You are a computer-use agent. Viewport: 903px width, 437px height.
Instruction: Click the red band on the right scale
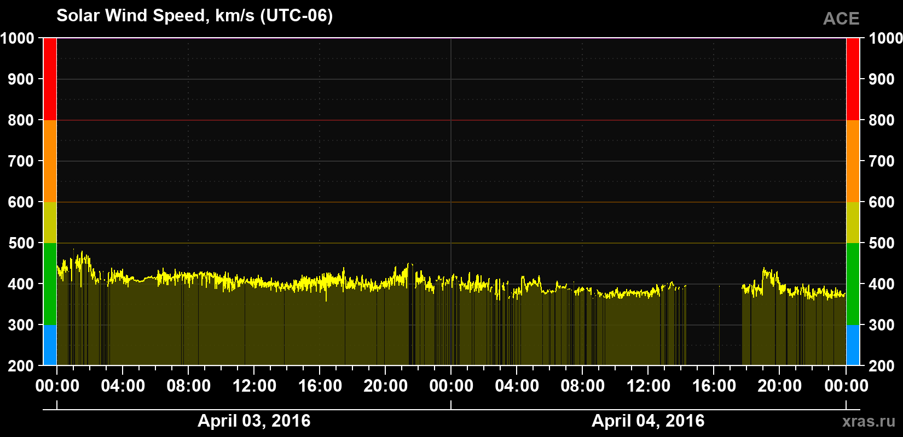(x=853, y=79)
